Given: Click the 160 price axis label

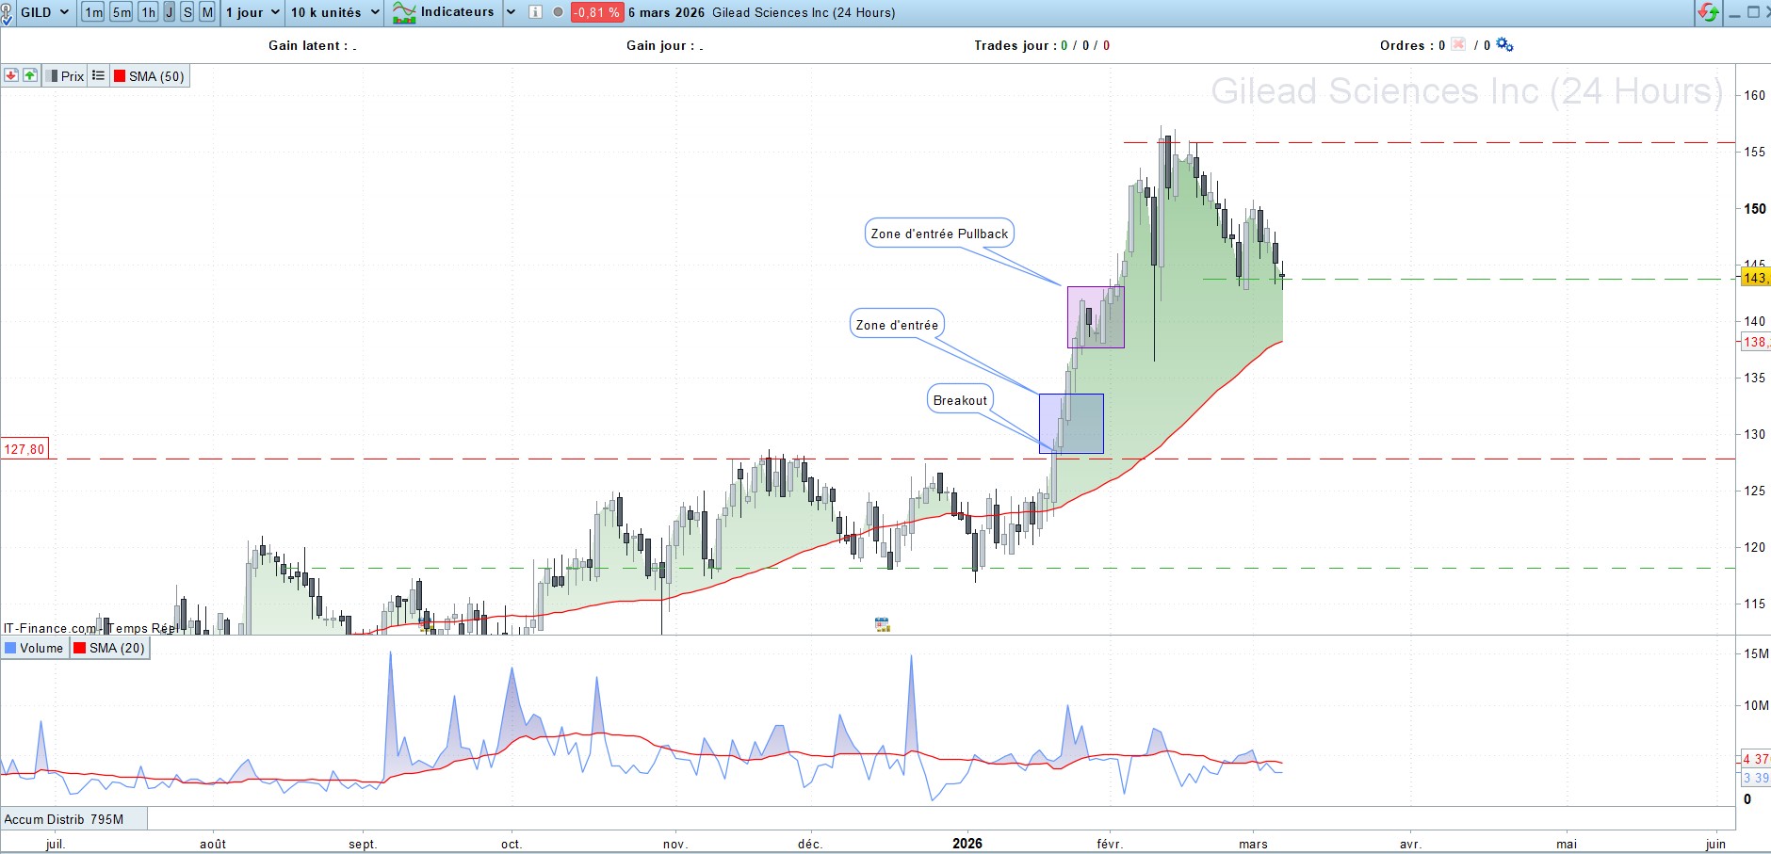Looking at the screenshot, I should 1754,95.
